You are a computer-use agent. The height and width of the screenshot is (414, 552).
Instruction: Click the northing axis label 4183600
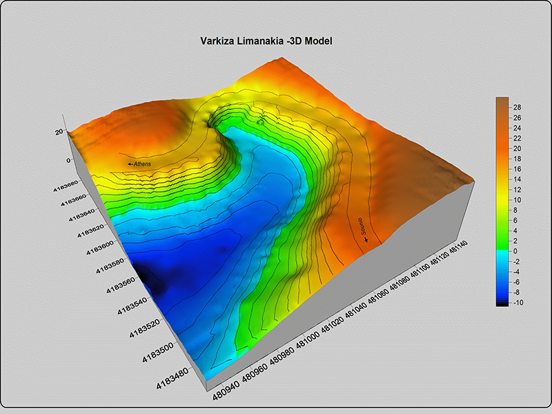pos(100,248)
